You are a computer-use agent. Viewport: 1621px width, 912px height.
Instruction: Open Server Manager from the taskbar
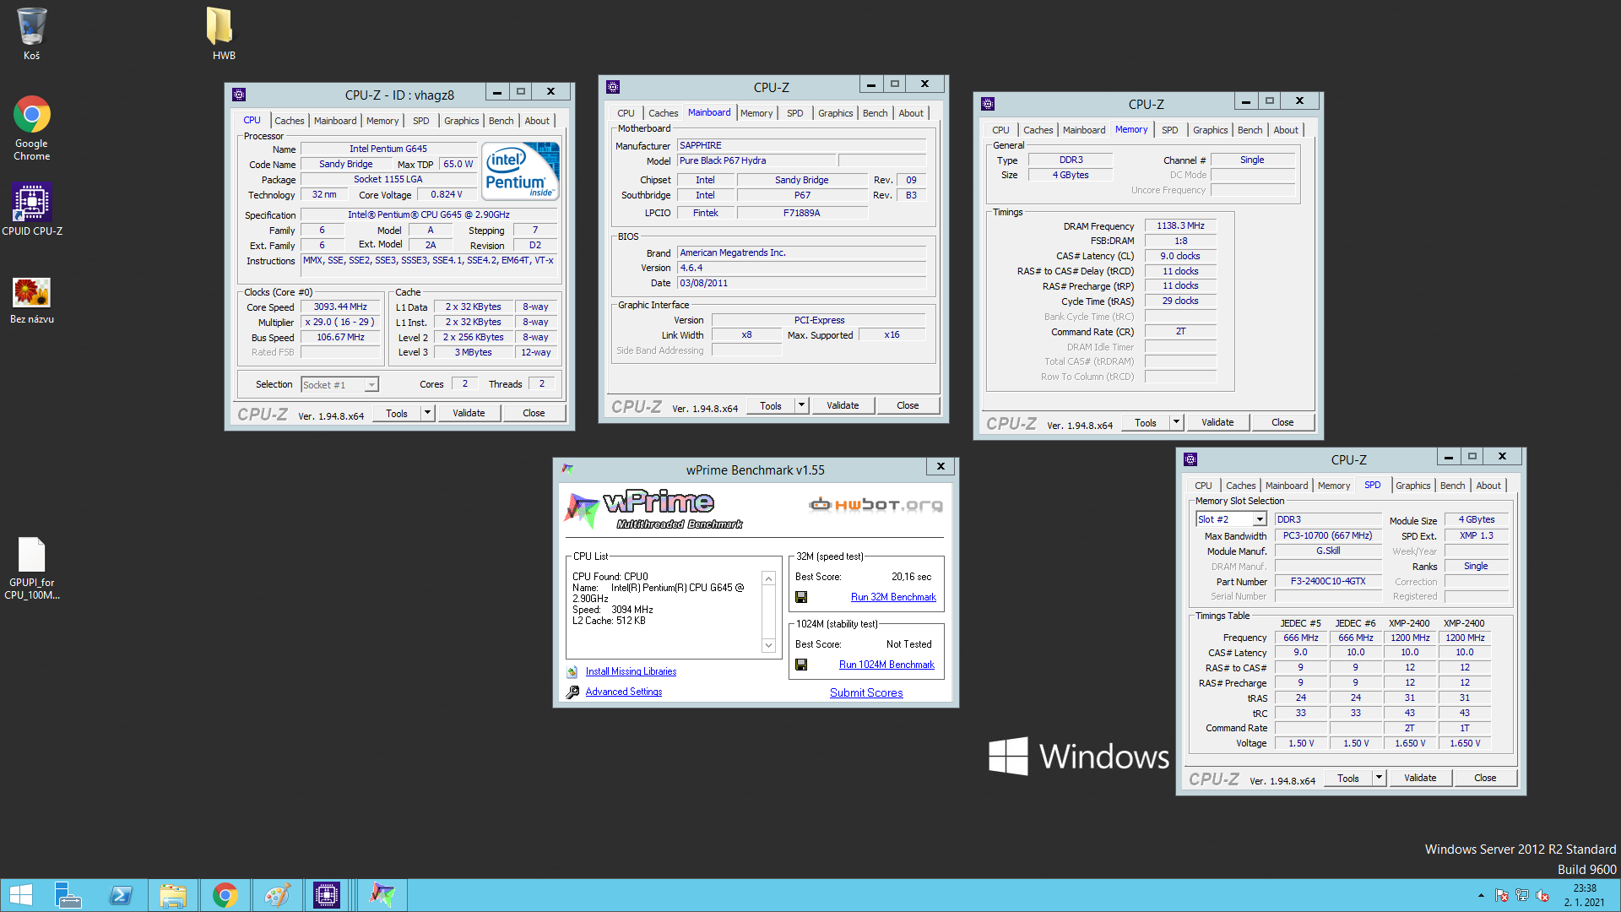68,895
